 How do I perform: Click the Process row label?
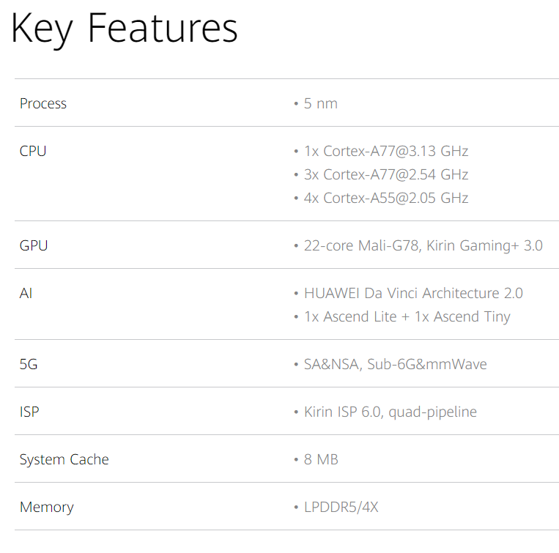(43, 103)
